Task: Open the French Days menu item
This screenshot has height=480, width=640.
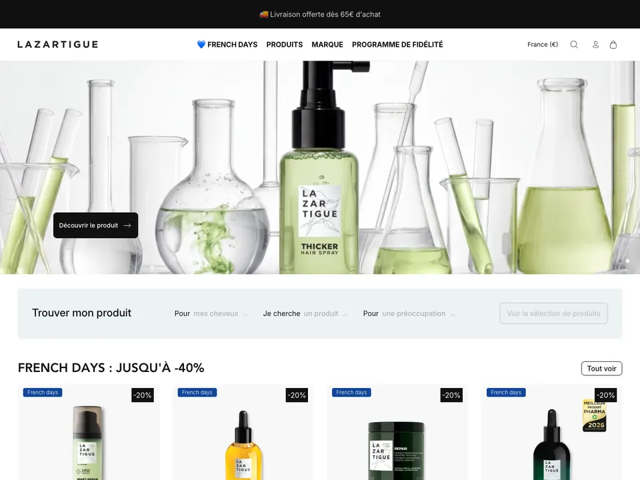Action: tap(227, 45)
